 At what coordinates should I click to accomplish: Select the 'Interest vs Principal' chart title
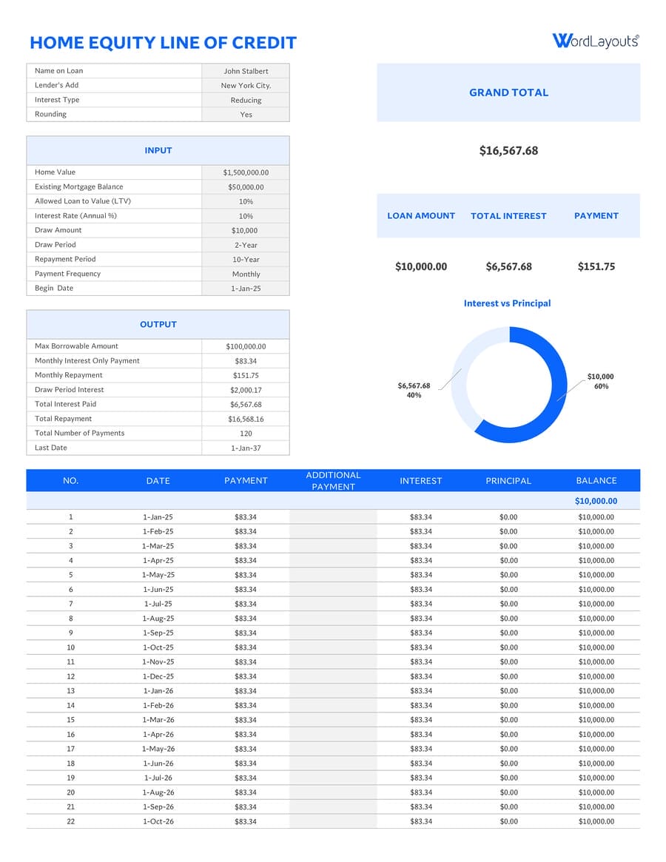tap(507, 303)
